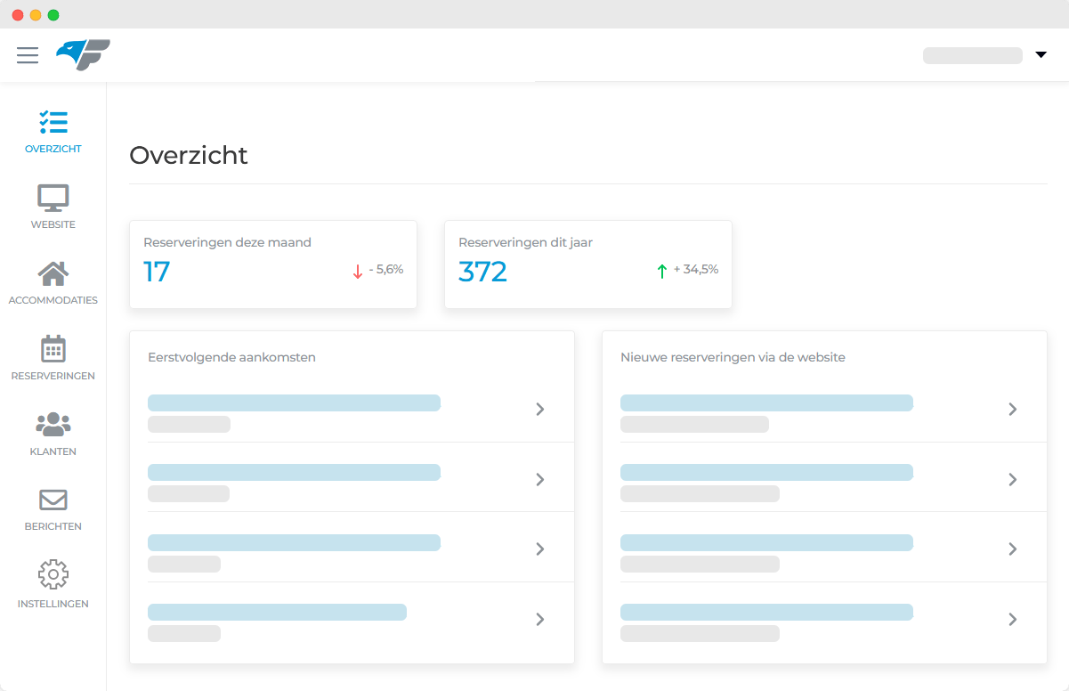Open third website reservation blue bar
The height and width of the screenshot is (691, 1069).
766,542
